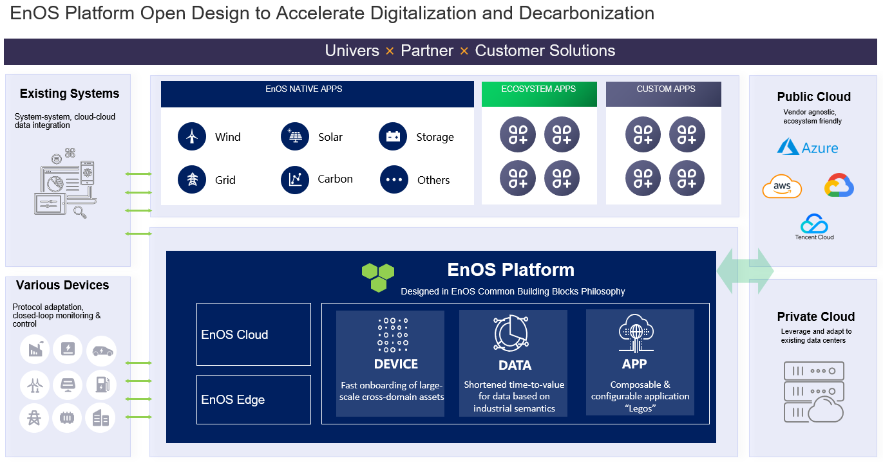Click the green hexagon EnOS logo
This screenshot has width=883, height=463.
(378, 277)
